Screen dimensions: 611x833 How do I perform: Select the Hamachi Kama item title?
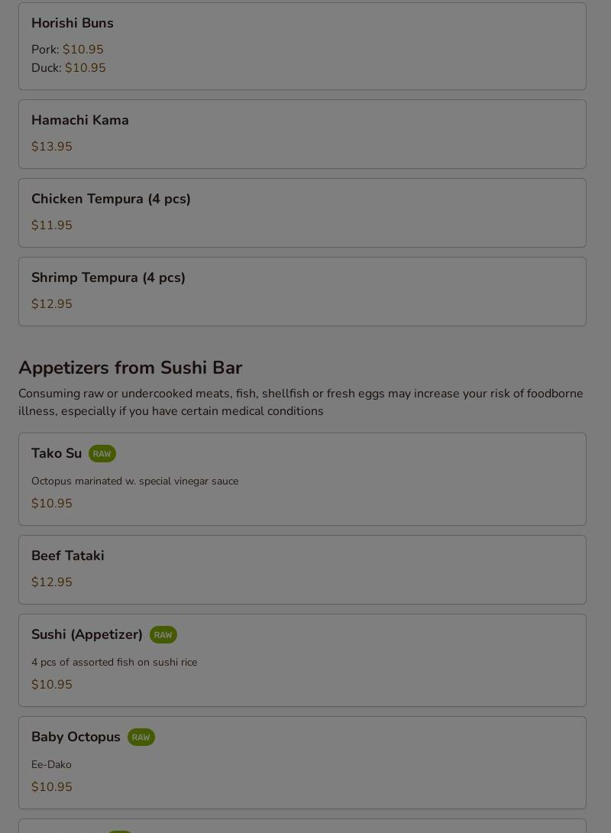pos(79,120)
